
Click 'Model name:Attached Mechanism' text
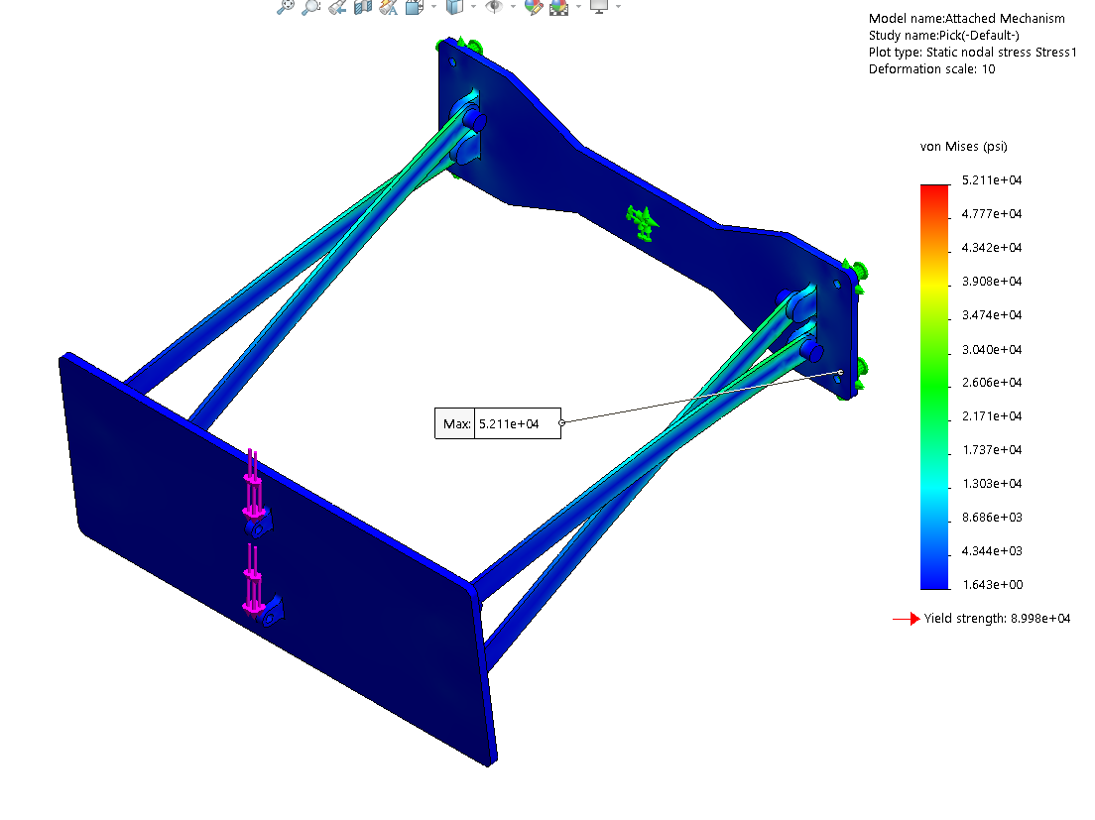click(966, 19)
